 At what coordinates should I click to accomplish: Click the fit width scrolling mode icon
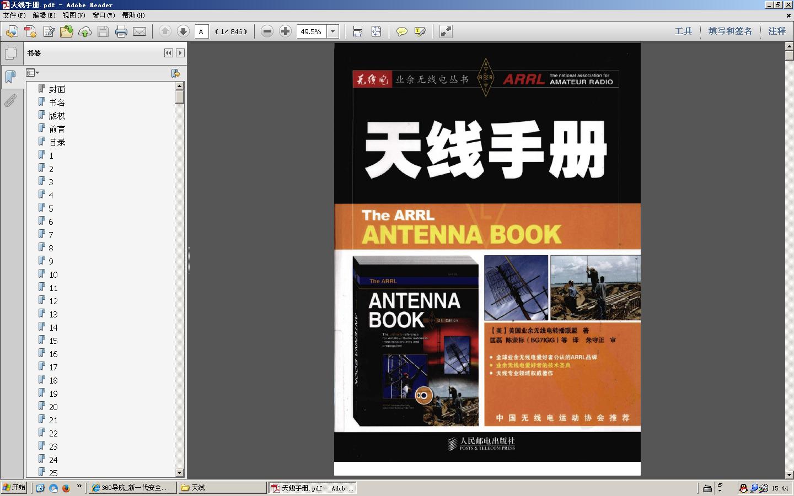(358, 31)
